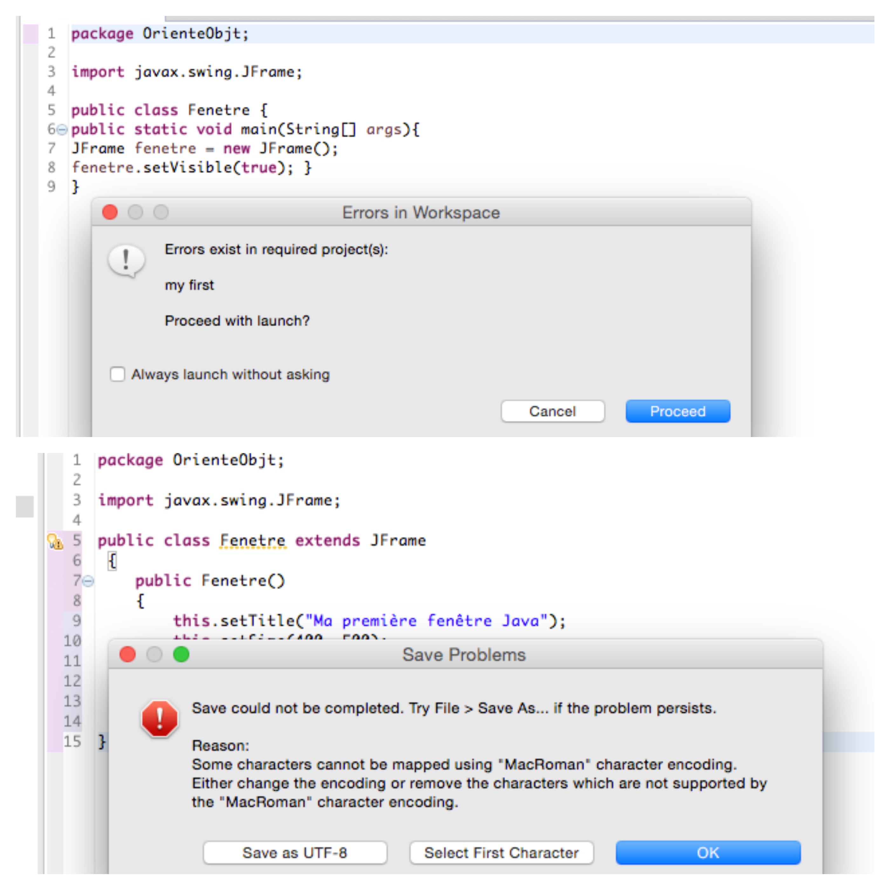Click the green zoom light on Save Problems title bar
The height and width of the screenshot is (890, 890).
coord(181,654)
